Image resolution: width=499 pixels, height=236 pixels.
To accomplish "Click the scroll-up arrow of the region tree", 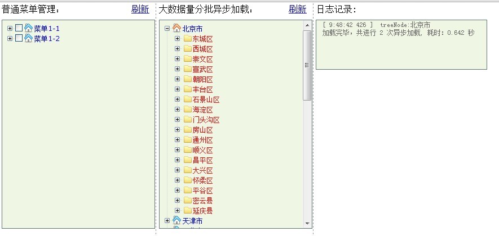I will pos(307,25).
